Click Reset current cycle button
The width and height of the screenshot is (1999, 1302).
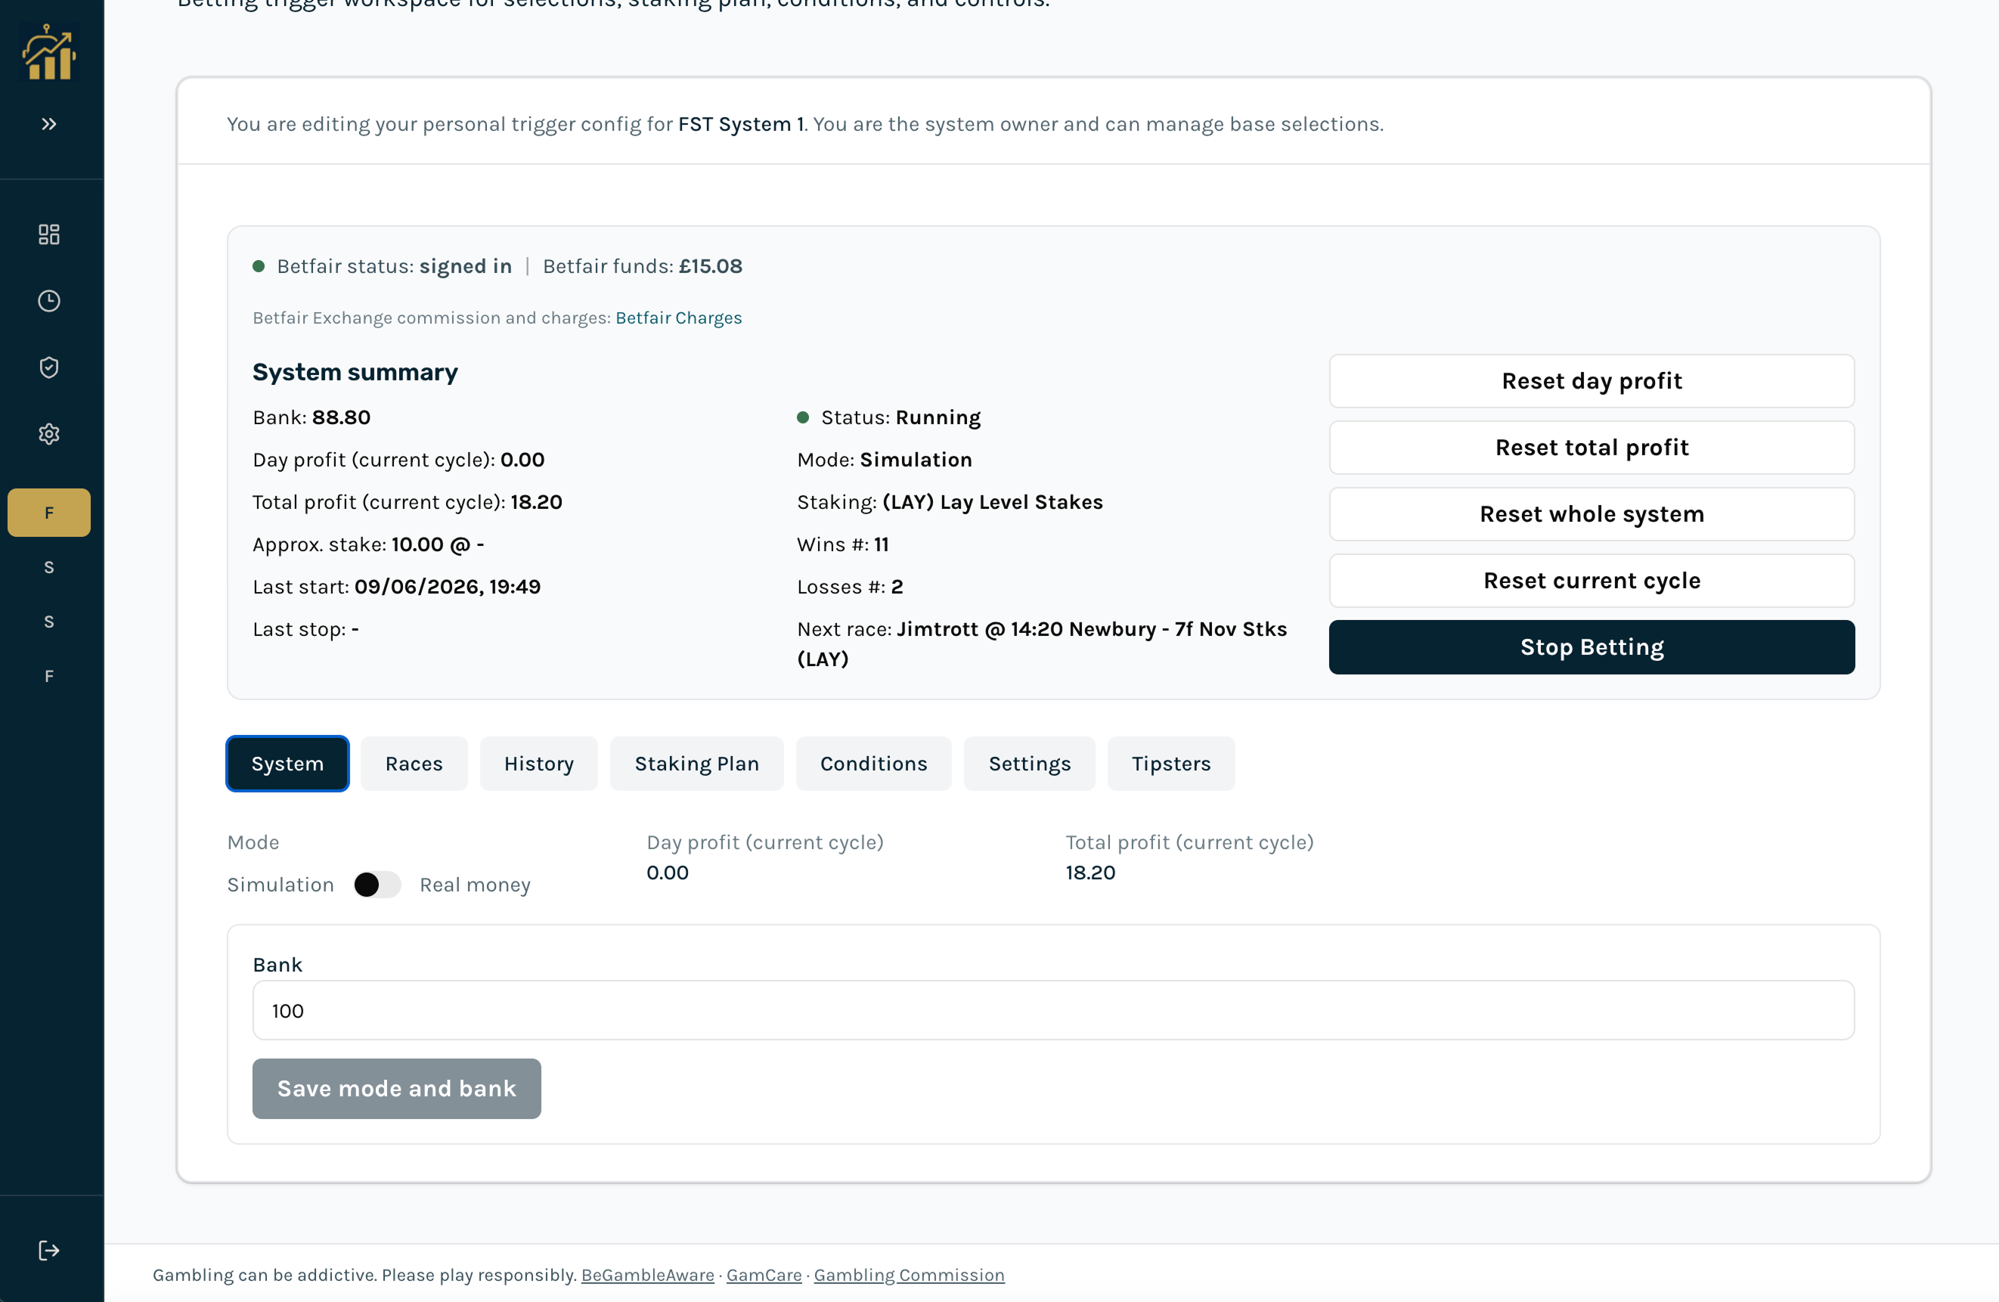pyautogui.click(x=1591, y=581)
